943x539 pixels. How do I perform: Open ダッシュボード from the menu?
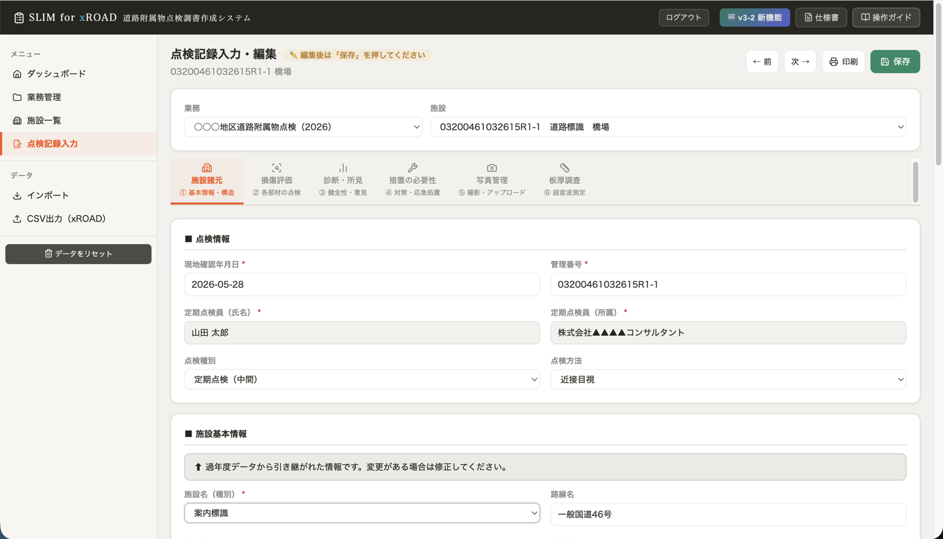click(78, 74)
